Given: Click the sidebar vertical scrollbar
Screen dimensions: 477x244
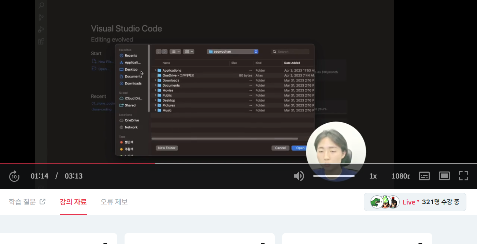Looking at the screenshot, I should 149,78.
